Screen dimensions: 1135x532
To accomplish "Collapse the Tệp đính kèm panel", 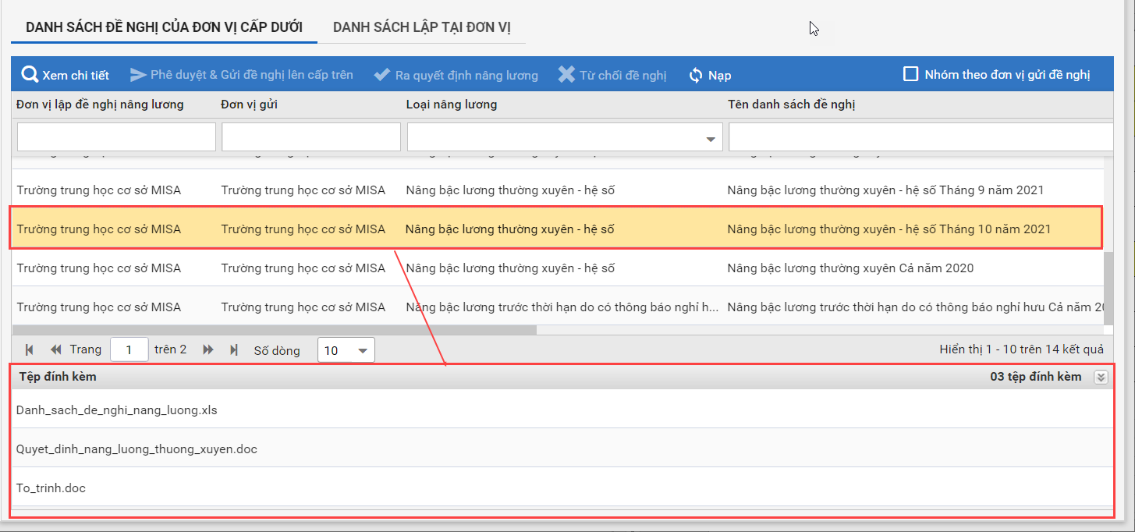I will pyautogui.click(x=1101, y=378).
